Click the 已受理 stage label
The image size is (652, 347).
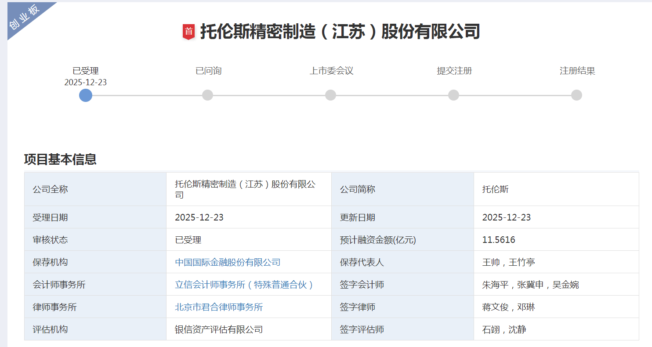(86, 71)
